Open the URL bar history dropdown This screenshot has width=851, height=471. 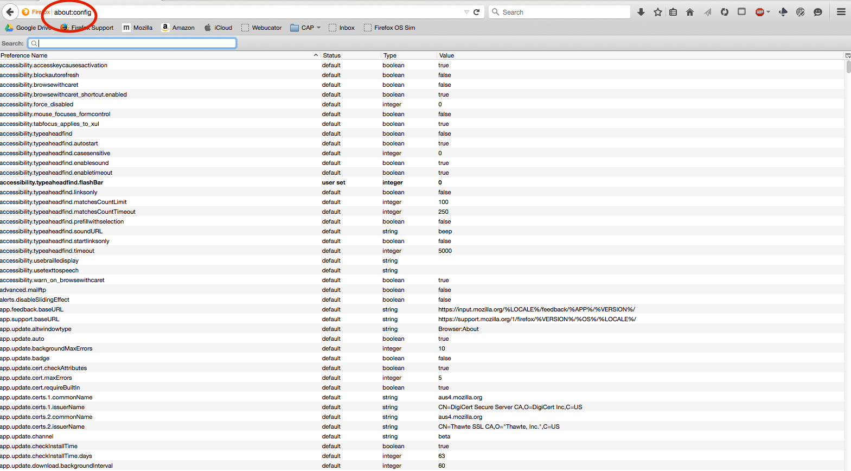click(466, 12)
